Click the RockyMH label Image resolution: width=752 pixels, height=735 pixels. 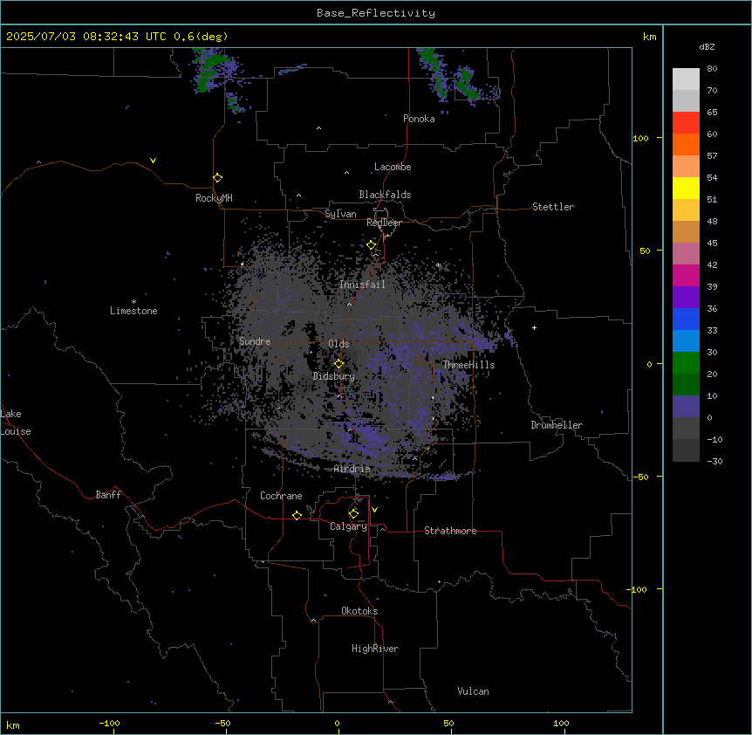(x=214, y=198)
